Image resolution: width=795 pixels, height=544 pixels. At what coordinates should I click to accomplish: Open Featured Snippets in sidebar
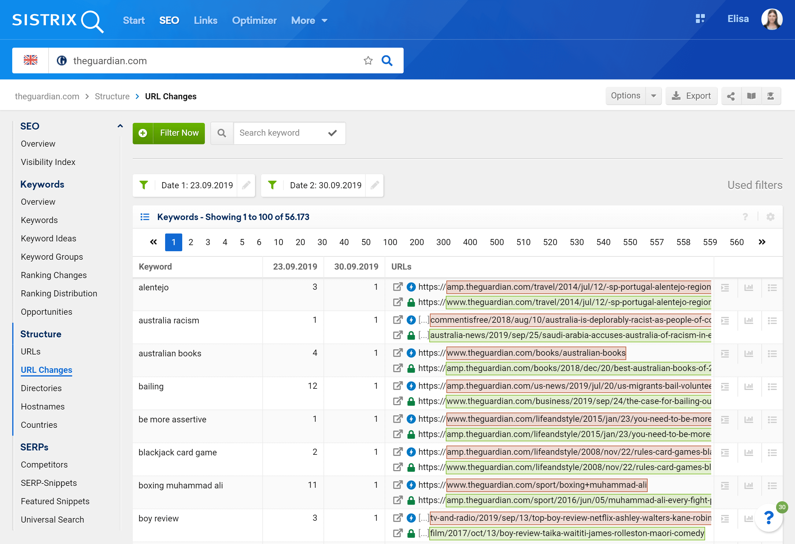pos(55,502)
